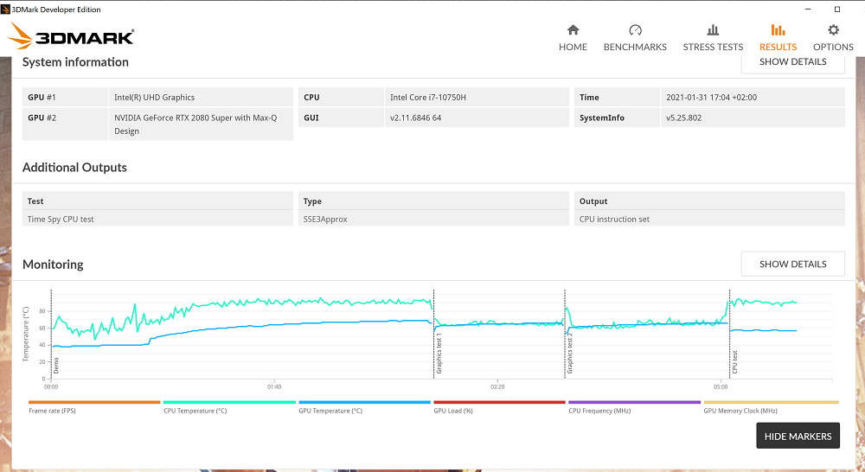Click the CPU label cell
This screenshot has height=472, width=865.
pos(341,97)
